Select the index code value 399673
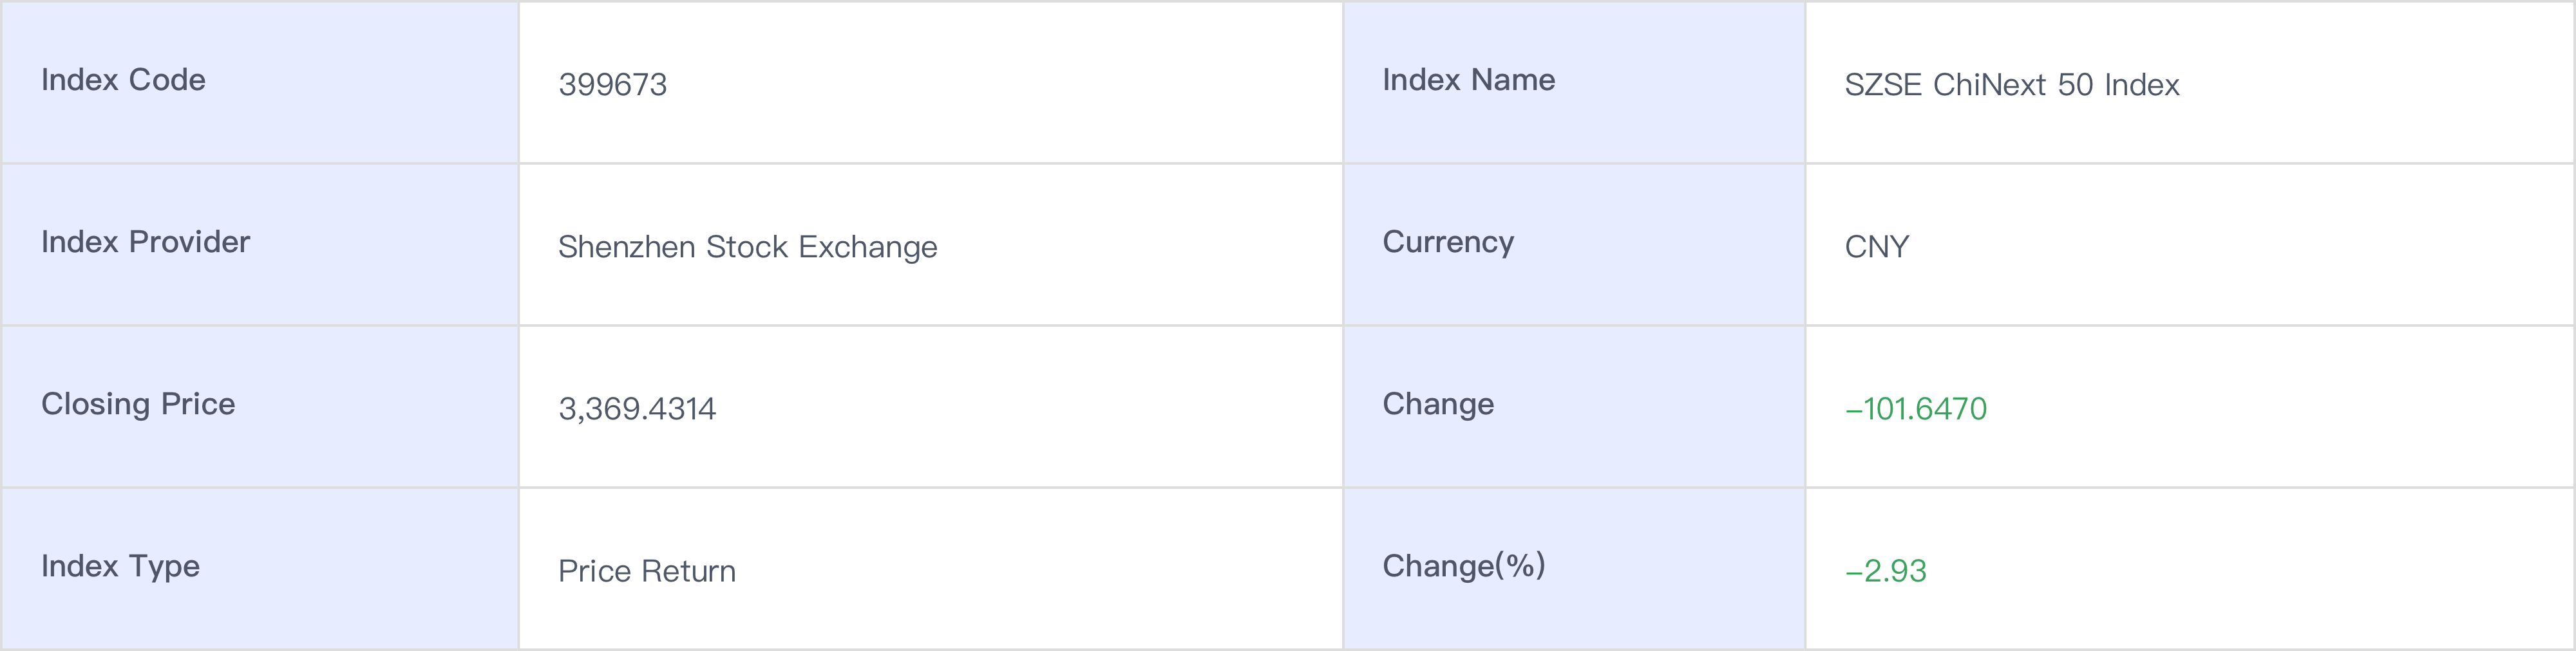2576x651 pixels. pyautogui.click(x=612, y=85)
